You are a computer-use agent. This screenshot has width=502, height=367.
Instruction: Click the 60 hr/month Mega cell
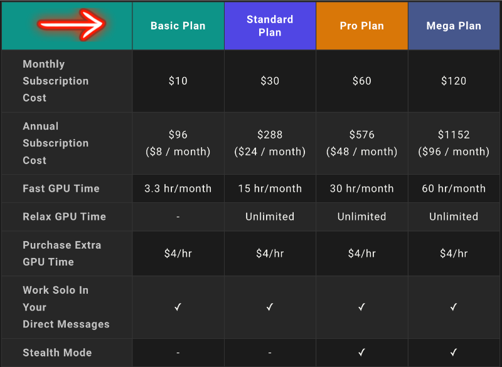click(454, 189)
